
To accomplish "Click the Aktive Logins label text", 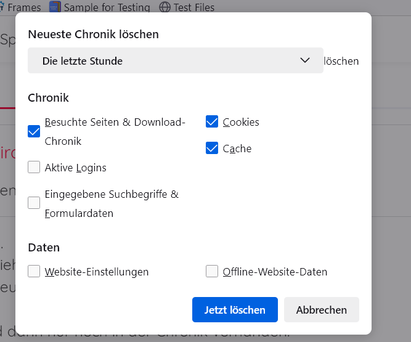I will coord(75,168).
